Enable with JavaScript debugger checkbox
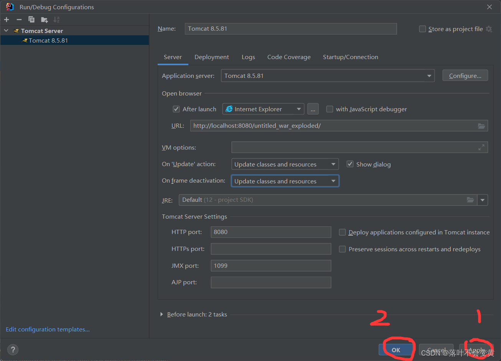 point(330,109)
